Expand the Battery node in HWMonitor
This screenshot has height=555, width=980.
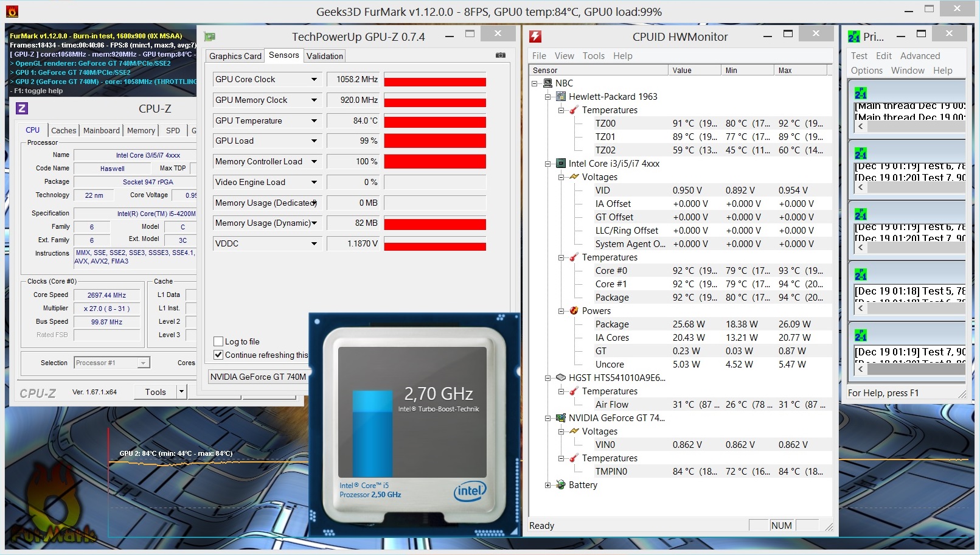tap(547, 485)
